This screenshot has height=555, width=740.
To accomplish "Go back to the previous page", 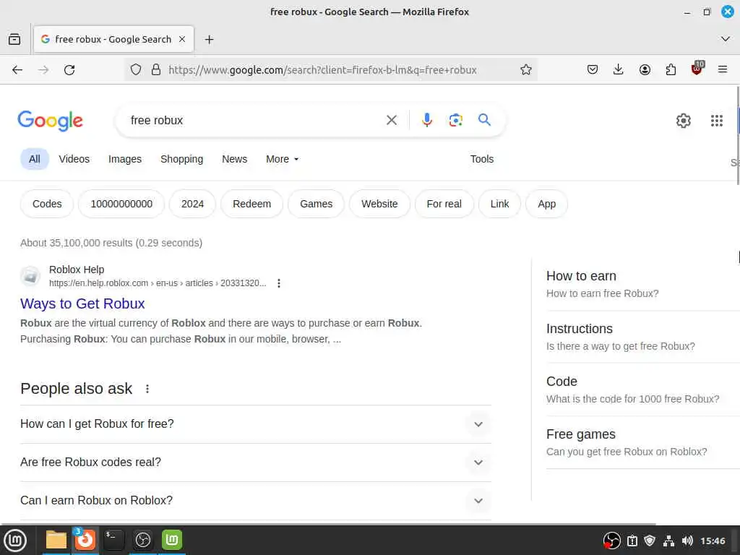I will pos(17,70).
